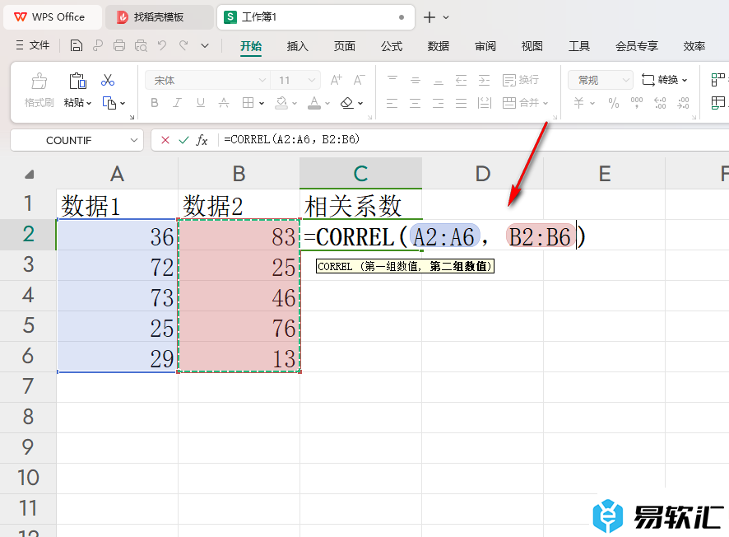Decrease decimal places icon
The width and height of the screenshot is (729, 537).
pyautogui.click(x=683, y=103)
